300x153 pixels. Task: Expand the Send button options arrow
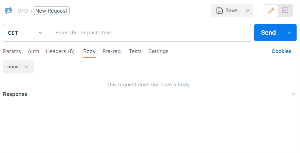point(290,33)
